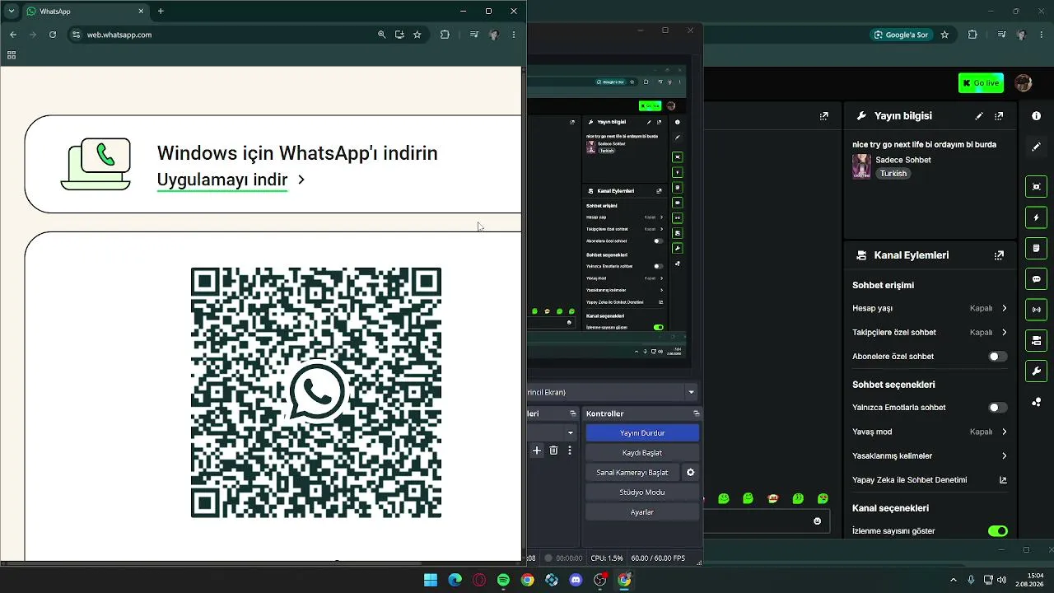1054x593 pixels.
Task: Click the heading "Windows için WhatsApp'ı indirin"
Action: click(x=297, y=153)
